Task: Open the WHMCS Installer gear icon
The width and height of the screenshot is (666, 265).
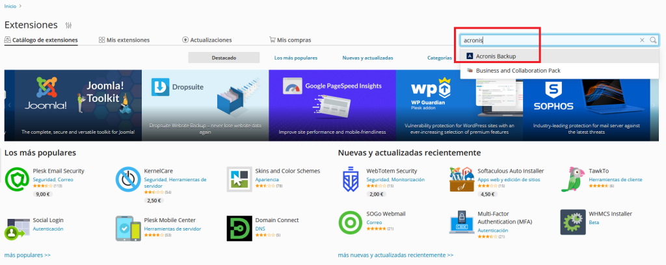Action: (x=573, y=223)
